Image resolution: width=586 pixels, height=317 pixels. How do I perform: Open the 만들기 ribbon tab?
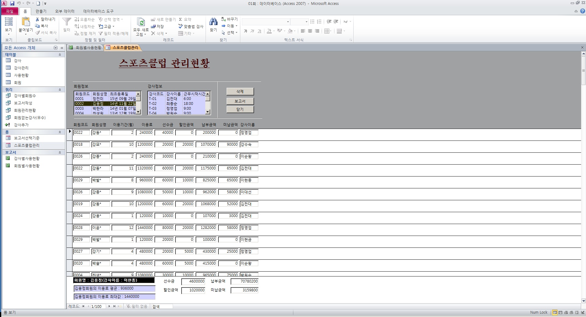(x=41, y=11)
